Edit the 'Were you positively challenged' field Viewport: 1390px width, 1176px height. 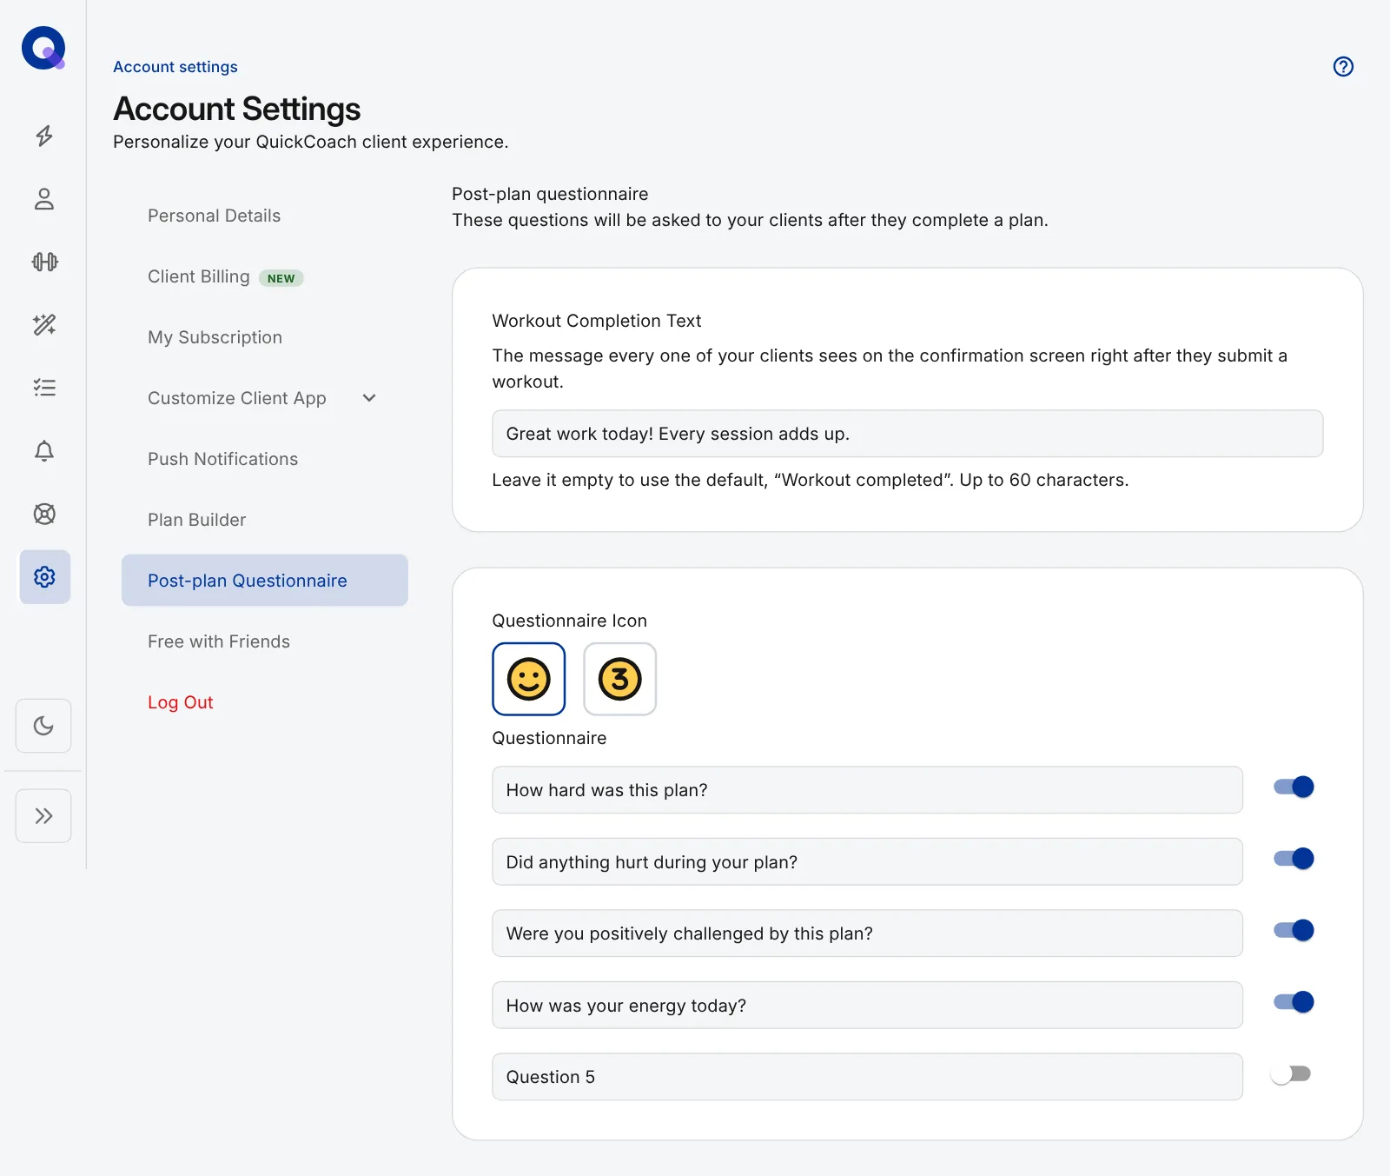coord(867,933)
